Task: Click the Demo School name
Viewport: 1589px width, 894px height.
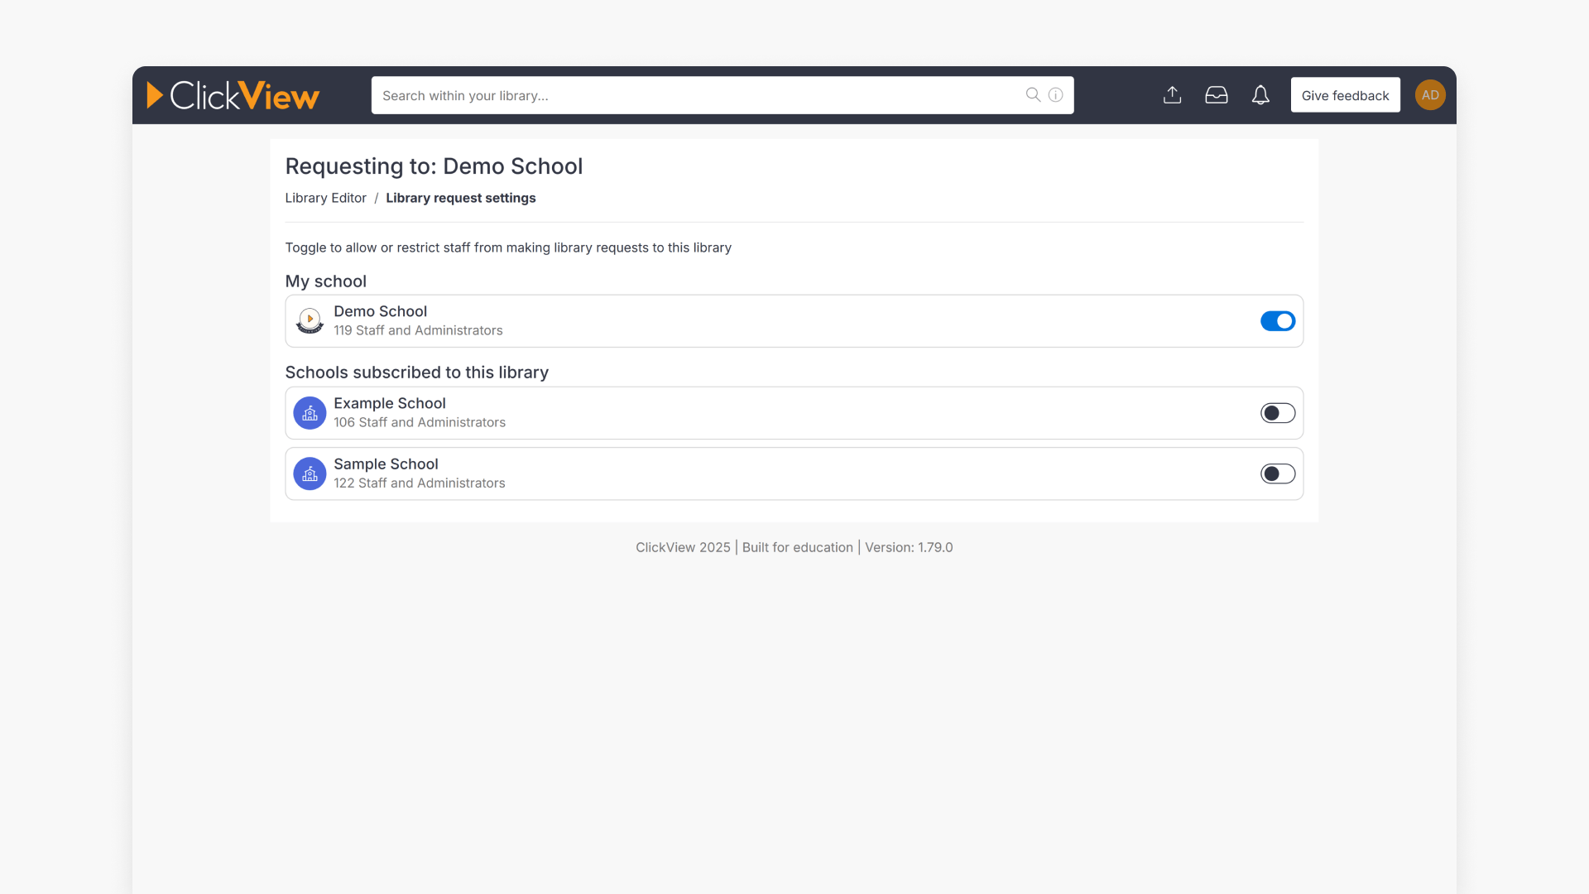Action: [x=380, y=311]
